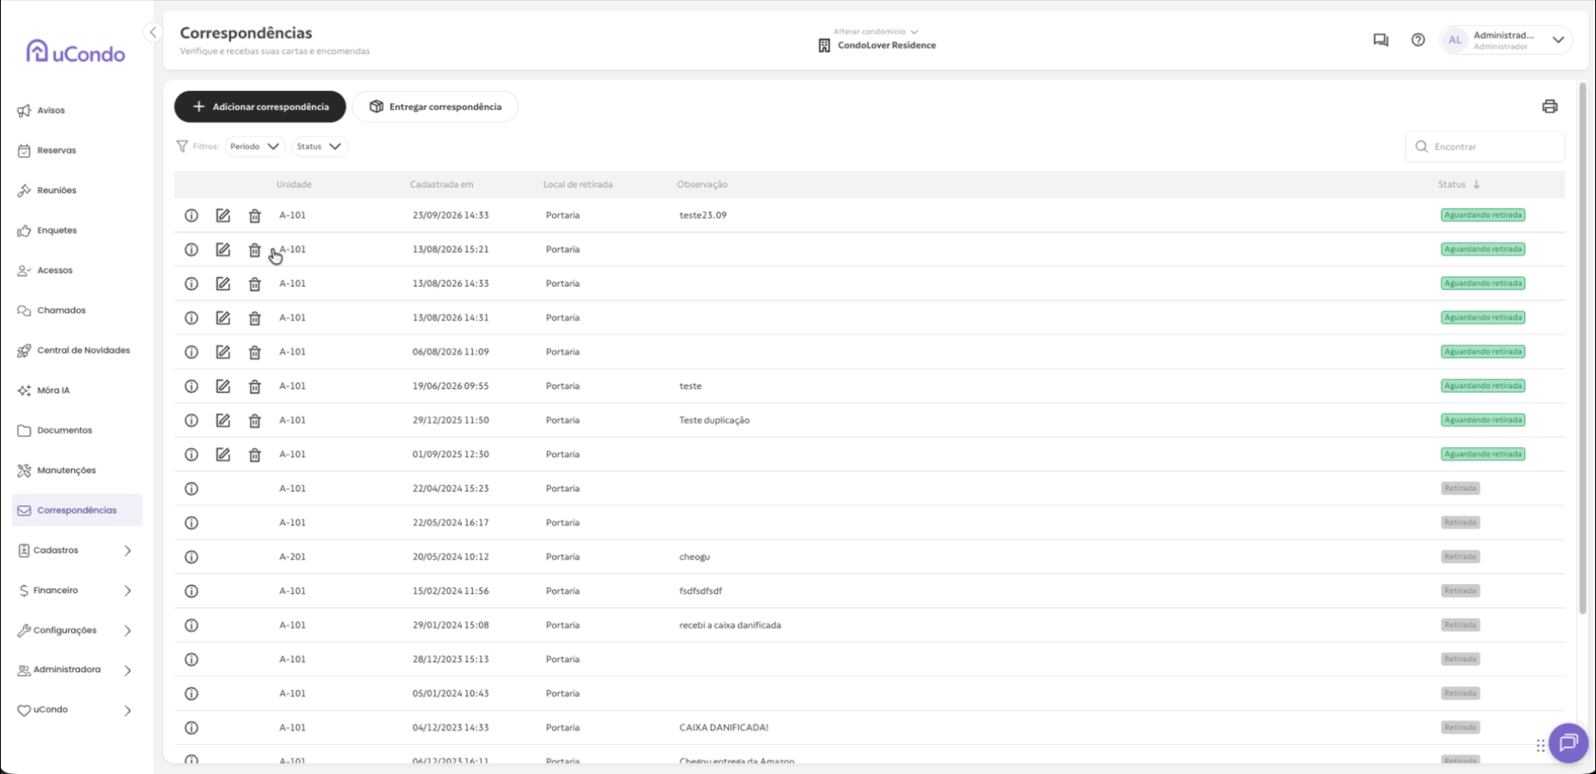View info for the 13/08/2026 14:33 entry
The image size is (1596, 774).
click(x=191, y=284)
